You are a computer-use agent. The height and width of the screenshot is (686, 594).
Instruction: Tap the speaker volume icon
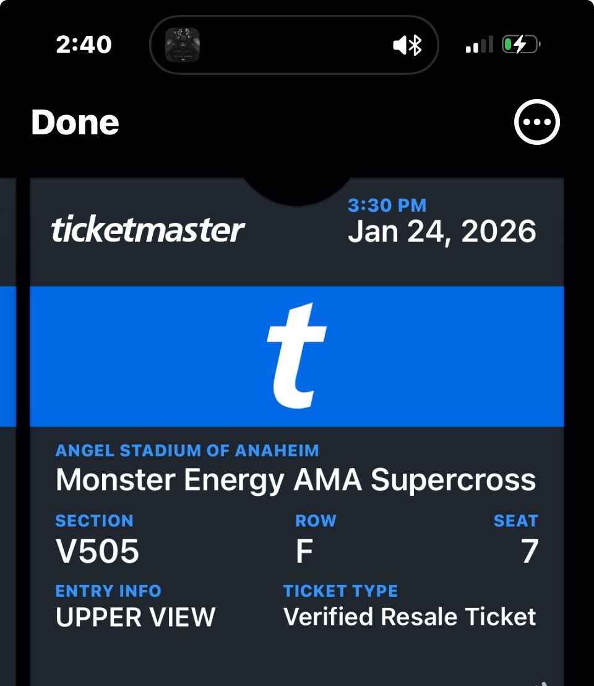(400, 45)
